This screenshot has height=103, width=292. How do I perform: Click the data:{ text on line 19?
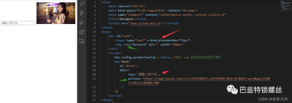125,70
